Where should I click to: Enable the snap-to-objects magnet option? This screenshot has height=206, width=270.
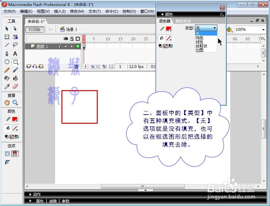(15, 153)
